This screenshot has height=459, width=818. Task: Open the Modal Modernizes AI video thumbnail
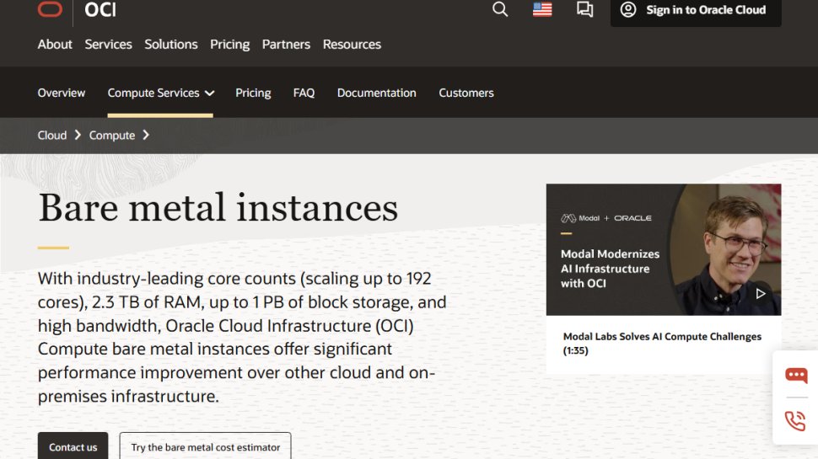664,249
